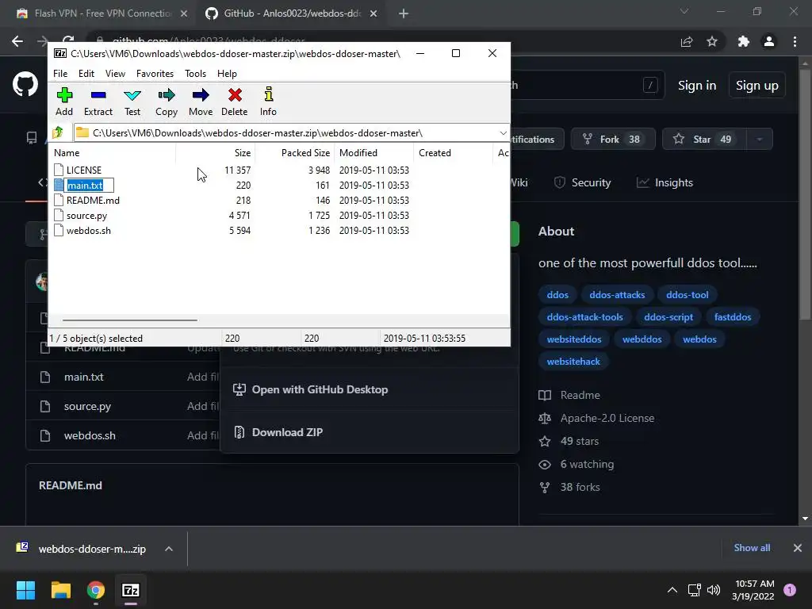Select README.md in the 7-Zip file list
This screenshot has width=812, height=609.
click(93, 200)
